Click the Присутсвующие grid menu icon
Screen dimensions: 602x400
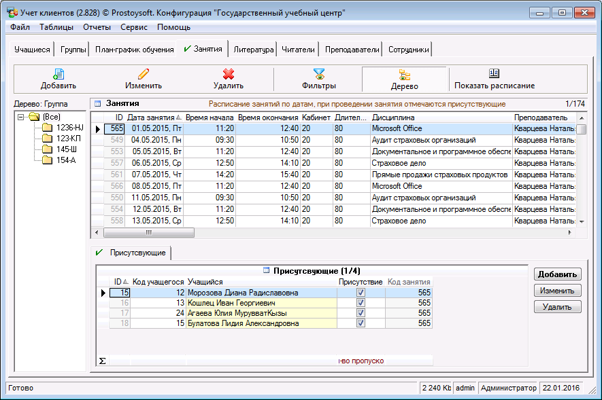[267, 270]
